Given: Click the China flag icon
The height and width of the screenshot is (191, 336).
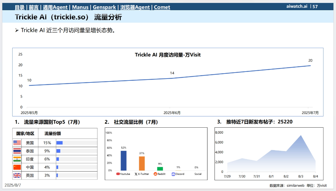Looking at the screenshot, I should pyautogui.click(x=17, y=167).
